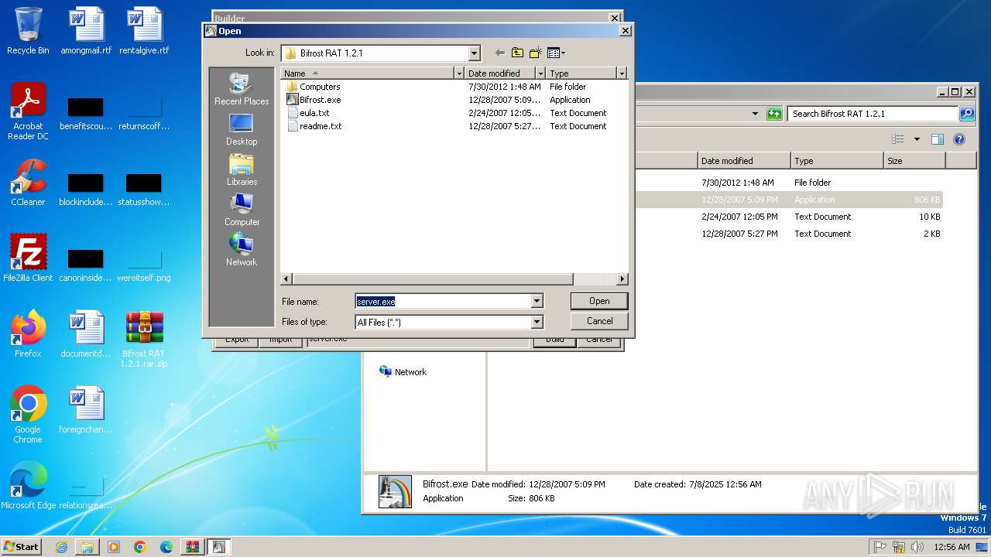The image size is (991, 557).
Task: Select the Explorer File folder row
Action: coord(788,183)
